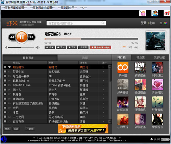Viewport: 171px width, 144px height.
Task: Adjust the volume slider track
Action: [21, 47]
